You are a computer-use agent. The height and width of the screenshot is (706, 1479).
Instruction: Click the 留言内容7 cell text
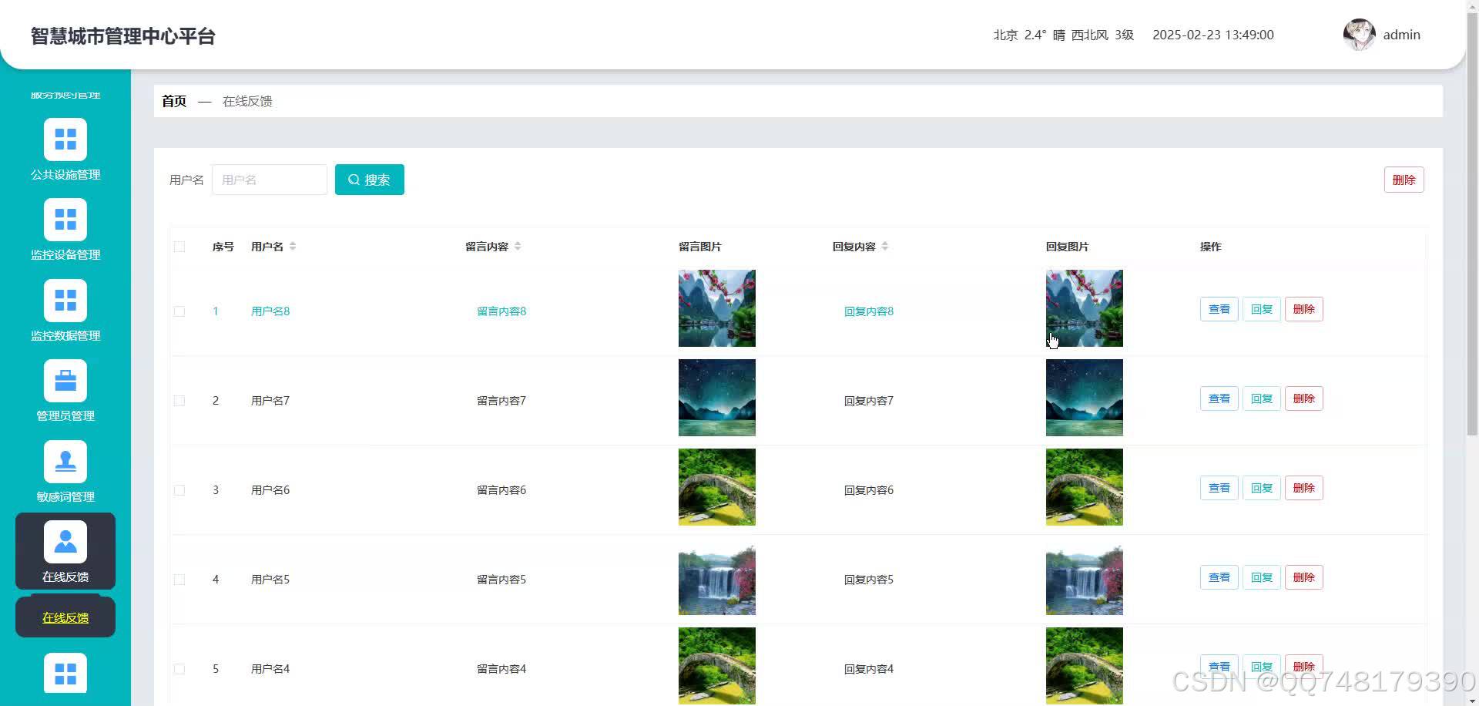(501, 401)
